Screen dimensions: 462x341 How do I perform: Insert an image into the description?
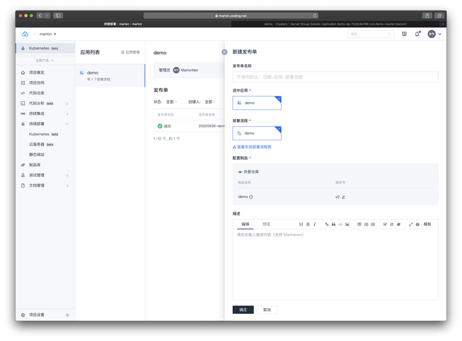[347, 224]
